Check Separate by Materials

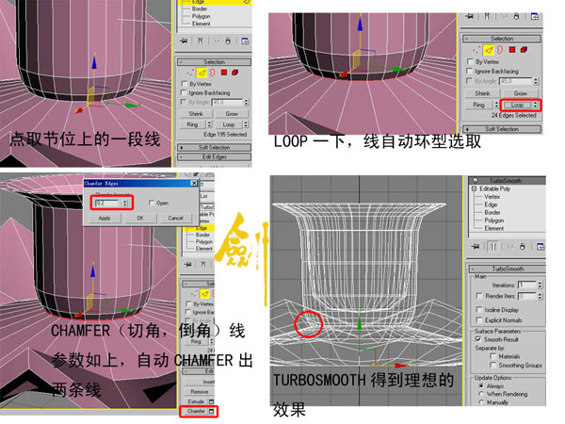(492, 356)
